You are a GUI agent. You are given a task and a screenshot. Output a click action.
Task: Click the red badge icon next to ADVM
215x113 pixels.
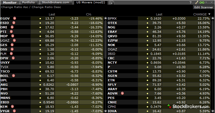pos(122,93)
